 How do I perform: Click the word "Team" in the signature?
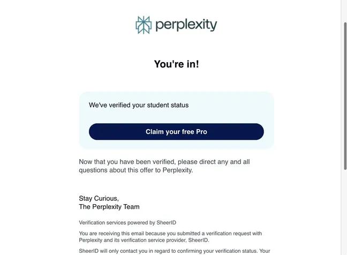(131, 207)
